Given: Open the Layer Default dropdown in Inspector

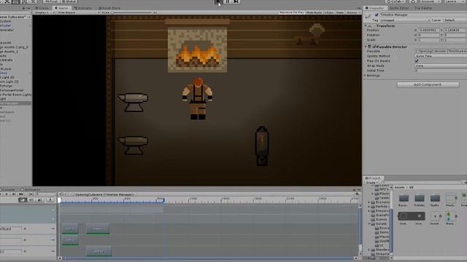Looking at the screenshot, I should point(455,20).
